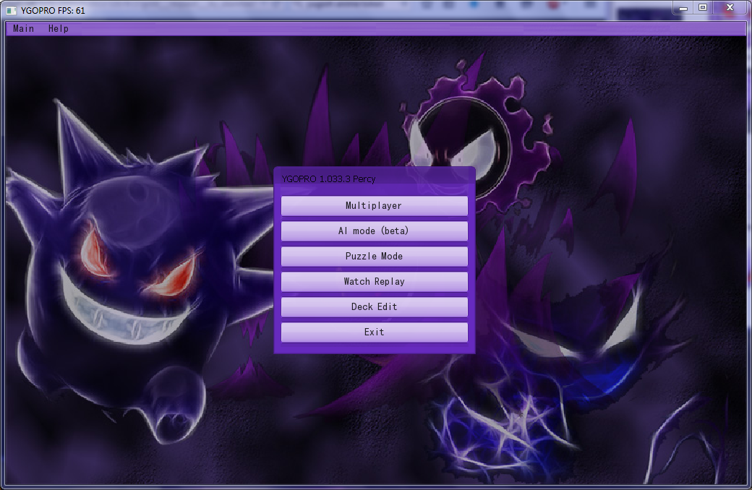Click the 'YGOPRO FPS: 61' window title

click(53, 11)
